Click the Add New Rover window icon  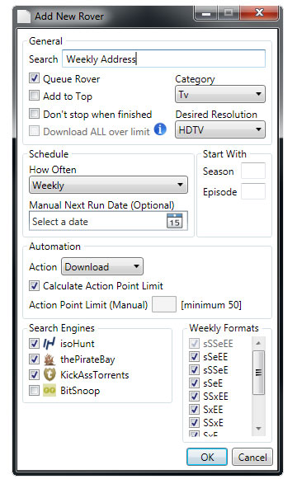pos(24,16)
